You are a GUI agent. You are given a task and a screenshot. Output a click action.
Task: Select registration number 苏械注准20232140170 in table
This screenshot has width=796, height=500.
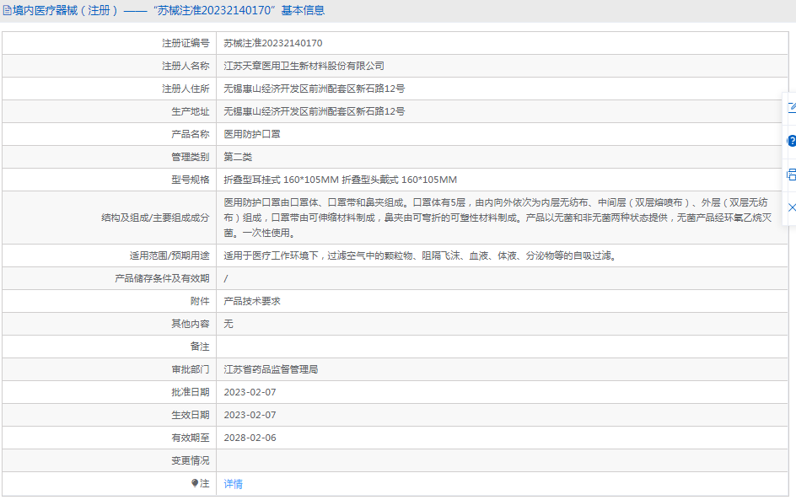pyautogui.click(x=273, y=43)
